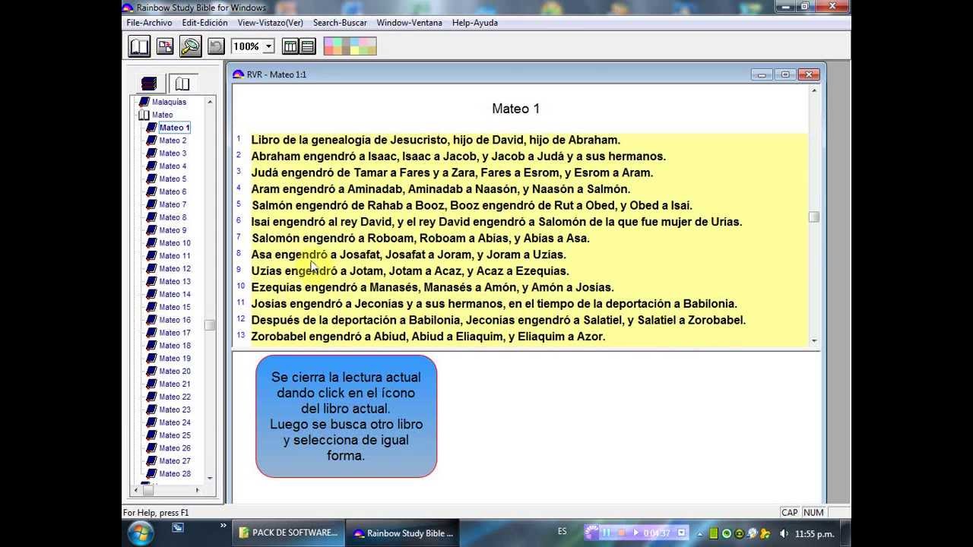Click tree panel scroll down arrow
The image size is (973, 547).
pos(210,479)
